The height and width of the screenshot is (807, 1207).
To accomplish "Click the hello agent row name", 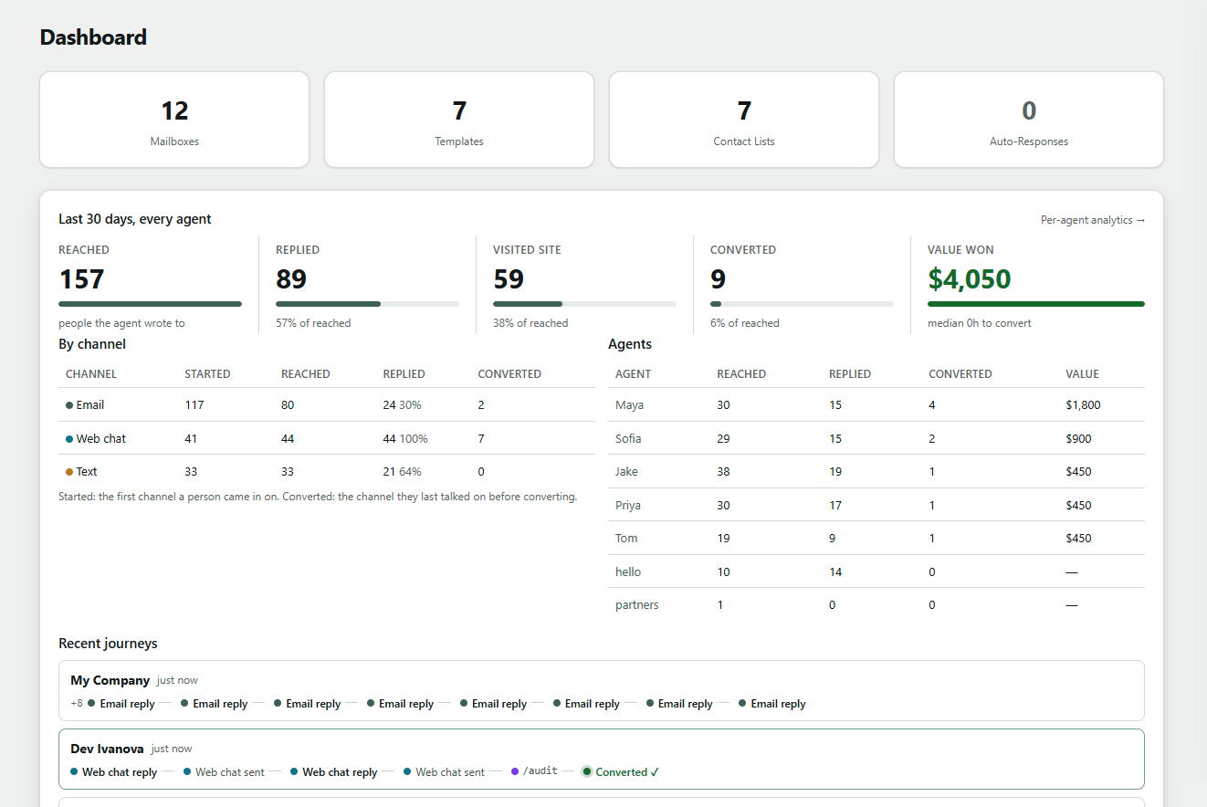I will click(x=628, y=571).
